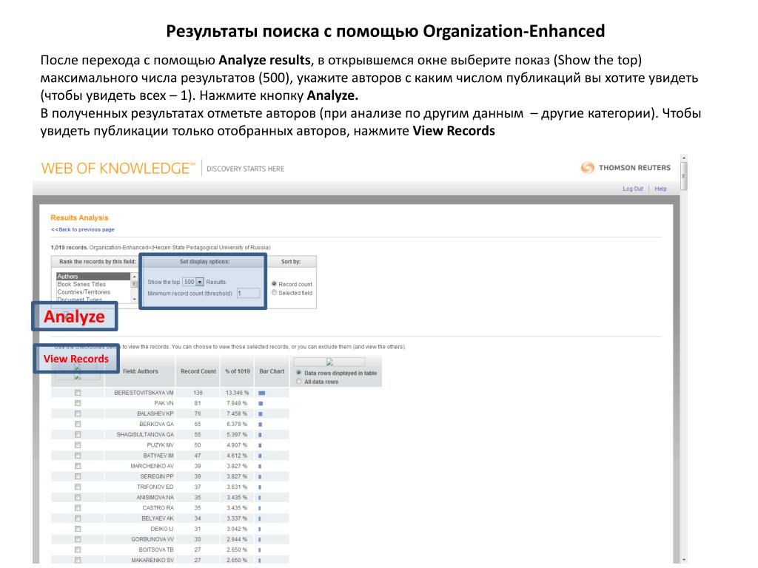Click record count 136 cell
This screenshot has height=568, width=758.
(198, 393)
